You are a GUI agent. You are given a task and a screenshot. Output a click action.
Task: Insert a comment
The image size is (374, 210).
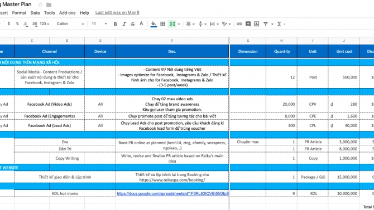click(248, 24)
